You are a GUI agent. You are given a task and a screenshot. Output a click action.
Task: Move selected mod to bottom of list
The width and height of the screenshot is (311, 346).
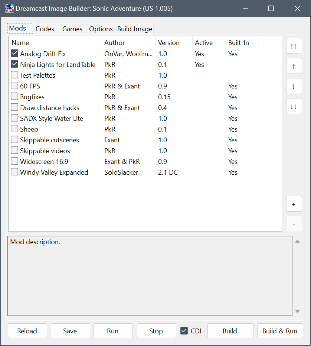pyautogui.click(x=294, y=106)
